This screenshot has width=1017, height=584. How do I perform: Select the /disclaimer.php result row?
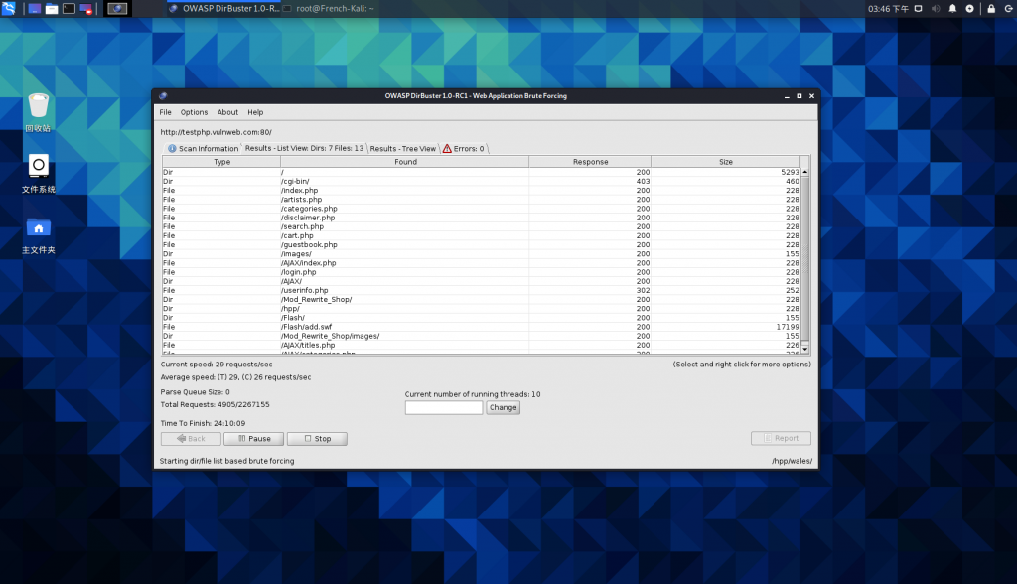(482, 218)
